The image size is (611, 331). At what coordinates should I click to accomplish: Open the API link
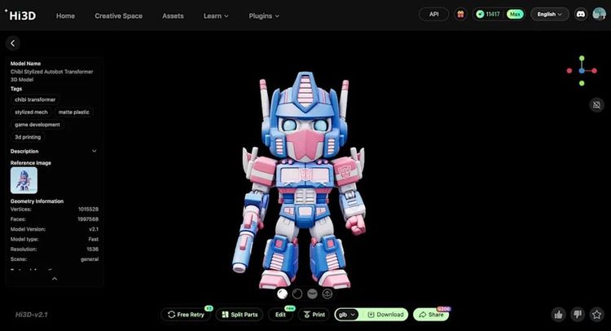pos(433,15)
